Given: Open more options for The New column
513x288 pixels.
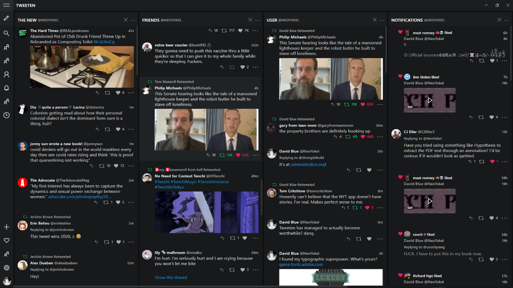Looking at the screenshot, I should 133,20.
